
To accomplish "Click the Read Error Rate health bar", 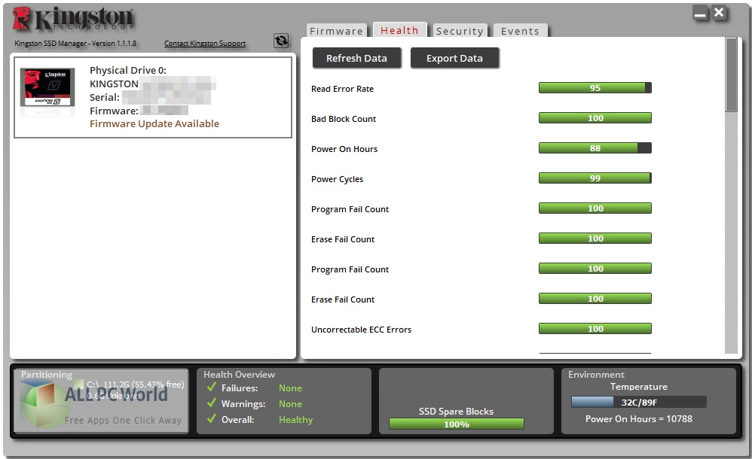I will (x=595, y=87).
